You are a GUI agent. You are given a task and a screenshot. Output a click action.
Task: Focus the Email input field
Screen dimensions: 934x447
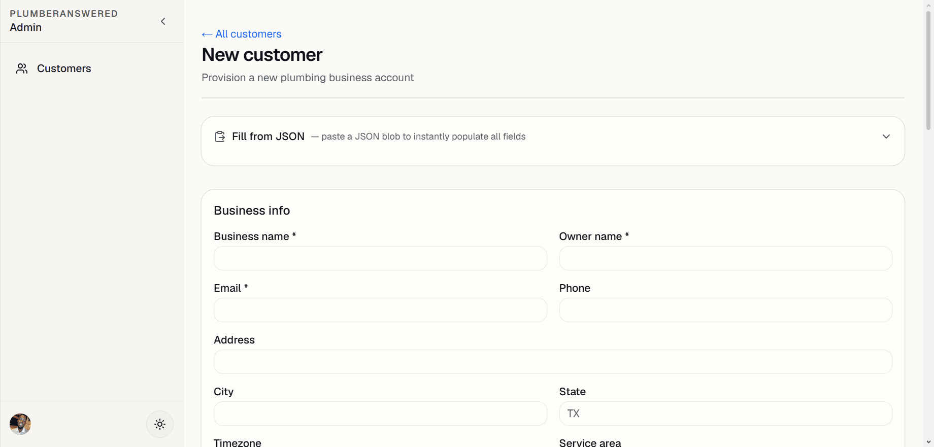380,310
